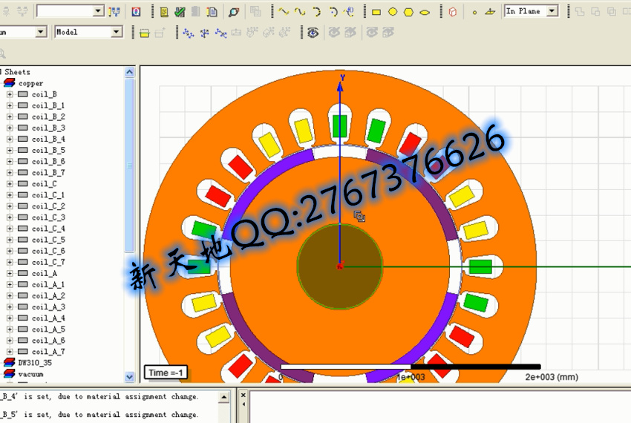Screen dimensions: 631x423
Task: Choose the Draw circle tool
Action: tap(392, 12)
